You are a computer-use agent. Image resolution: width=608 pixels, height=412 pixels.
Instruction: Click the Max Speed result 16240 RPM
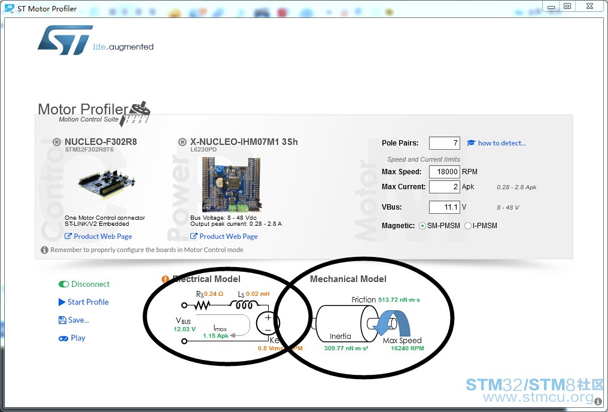408,348
